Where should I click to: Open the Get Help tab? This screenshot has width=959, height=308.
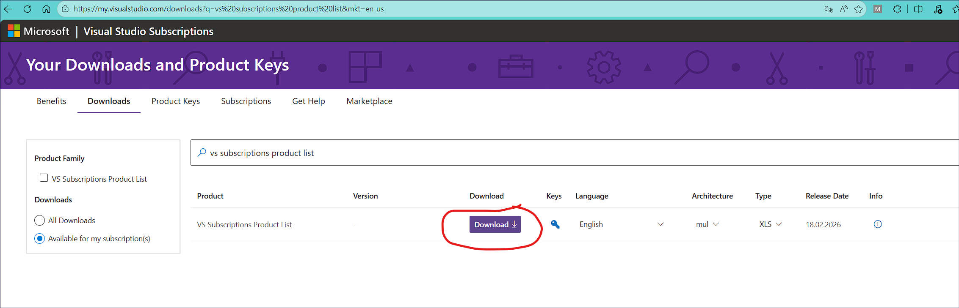[309, 101]
